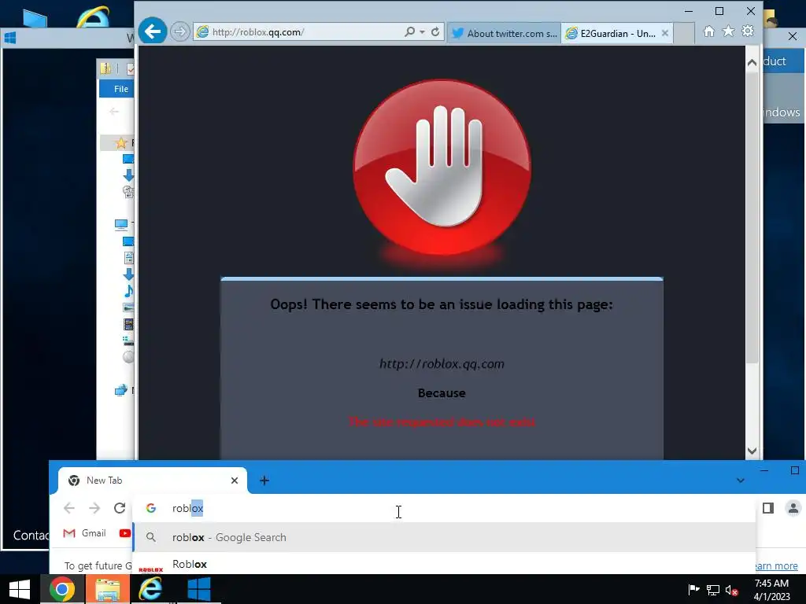Viewport: 806px width, 604px height.
Task: Click Chrome forward button
Action: click(94, 508)
